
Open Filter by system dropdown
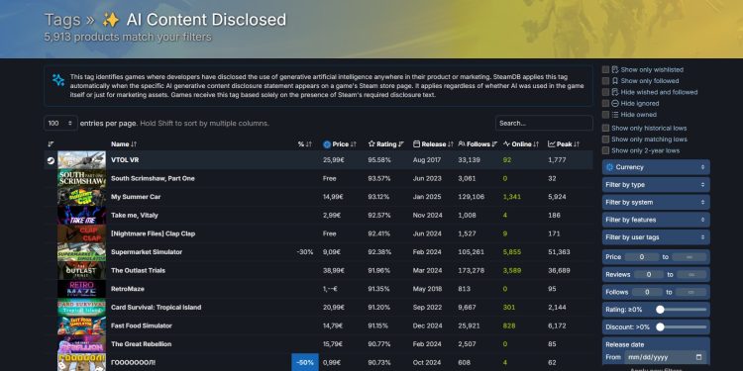coord(656,202)
